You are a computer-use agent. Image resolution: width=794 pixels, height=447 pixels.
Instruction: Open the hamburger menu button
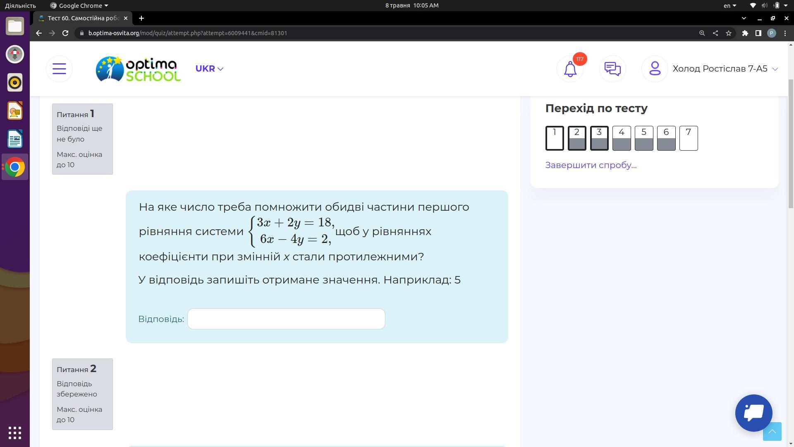click(59, 69)
